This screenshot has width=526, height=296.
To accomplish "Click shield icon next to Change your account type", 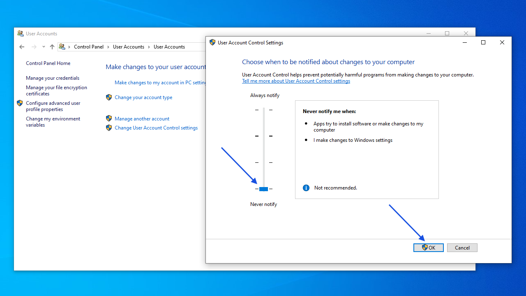I will click(x=109, y=97).
